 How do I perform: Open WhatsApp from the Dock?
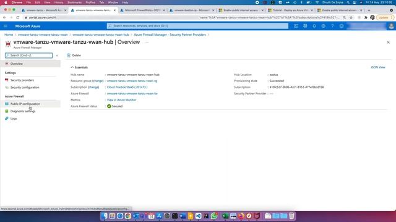[x=214, y=216]
